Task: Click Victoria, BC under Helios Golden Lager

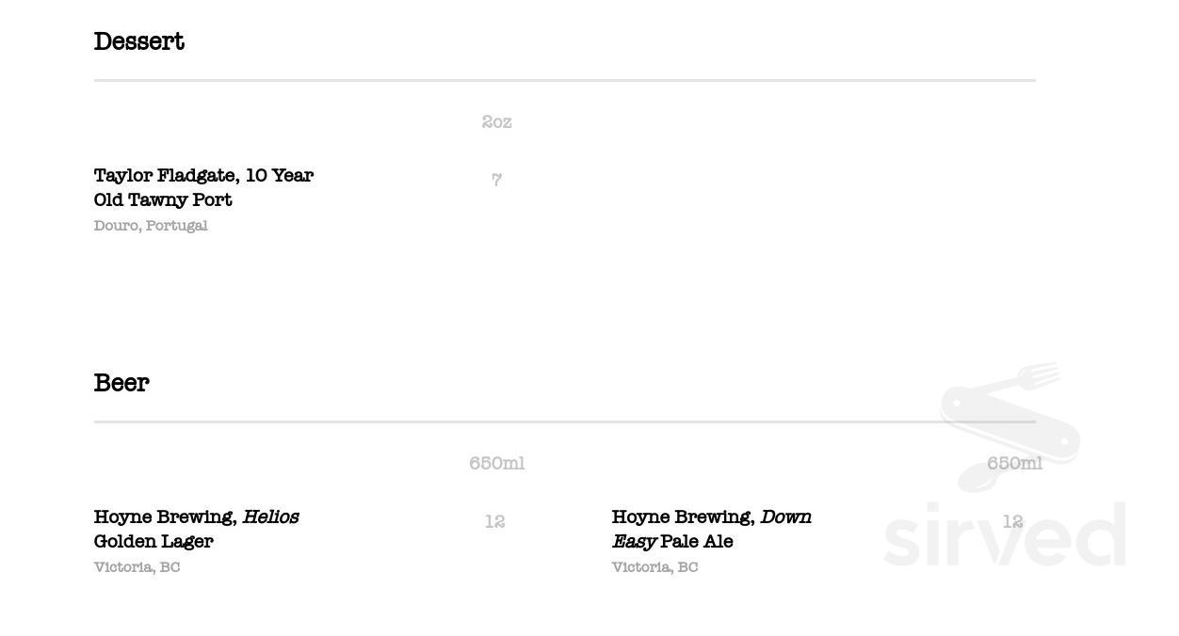Action: pyautogui.click(x=137, y=567)
